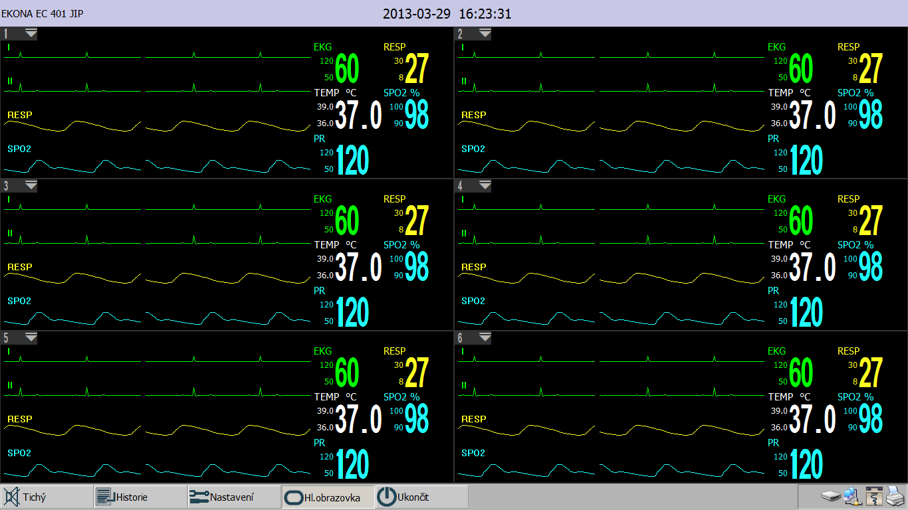908x510 pixels.
Task: Click the SPO2 value 98 in bed 4
Action: [x=871, y=266]
